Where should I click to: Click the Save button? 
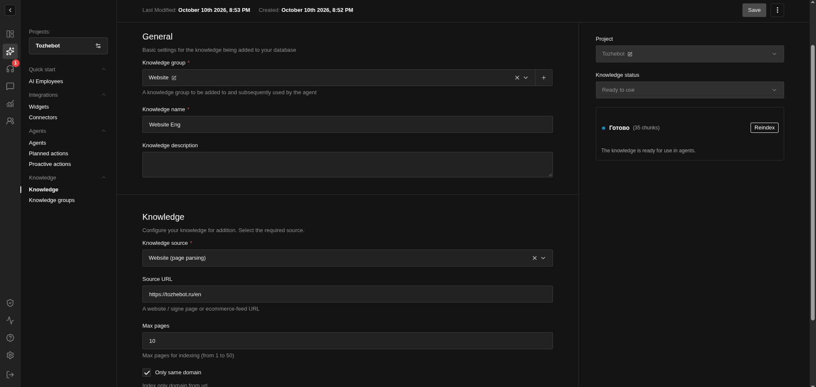click(x=754, y=10)
